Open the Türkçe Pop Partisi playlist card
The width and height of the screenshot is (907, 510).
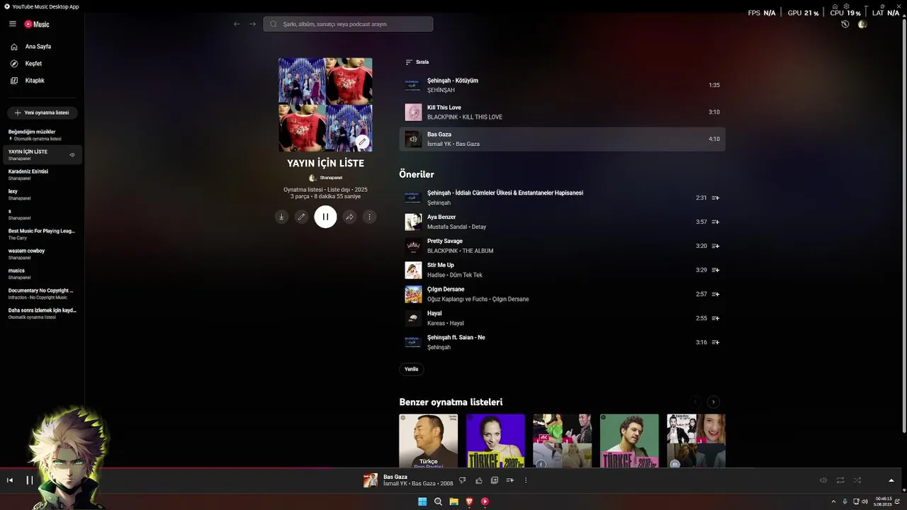(428, 441)
